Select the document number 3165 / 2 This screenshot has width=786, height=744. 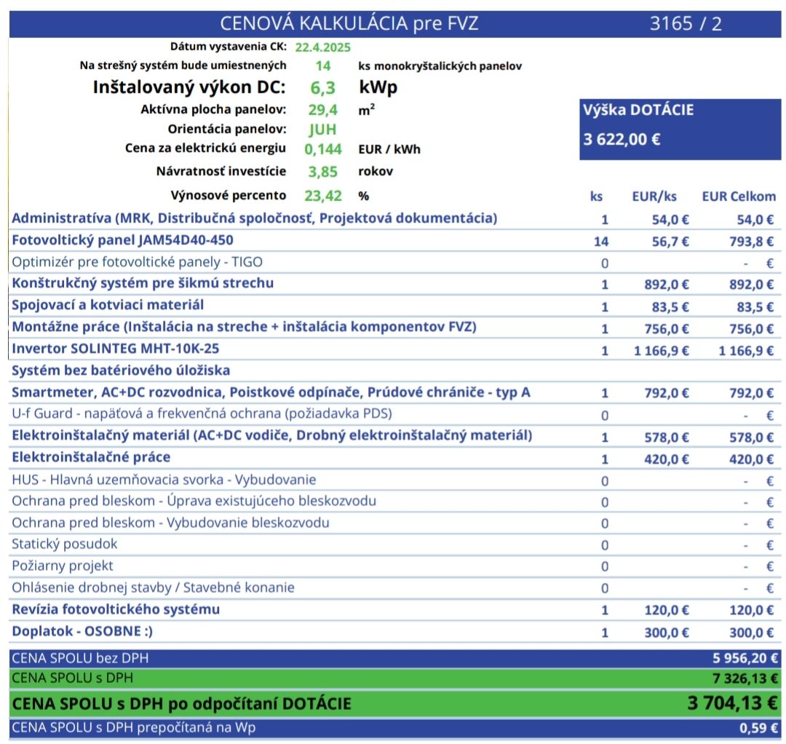coord(685,23)
